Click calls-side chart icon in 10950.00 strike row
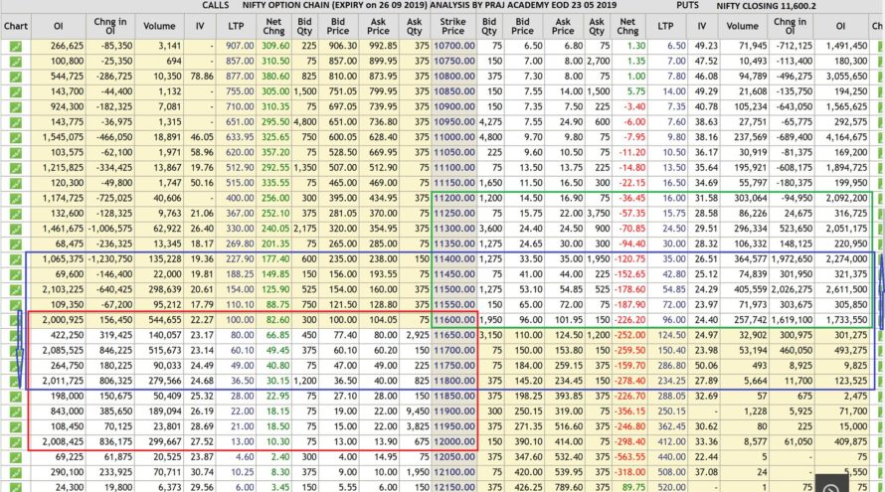 click(15, 122)
